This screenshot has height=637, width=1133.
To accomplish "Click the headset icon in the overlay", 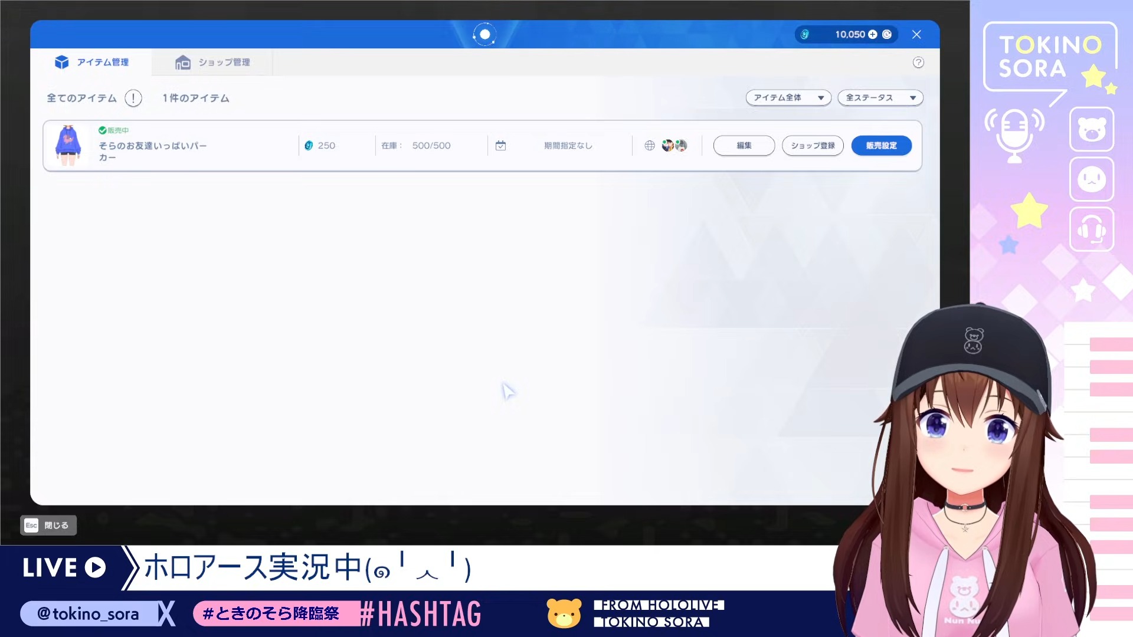I will 1092,229.
